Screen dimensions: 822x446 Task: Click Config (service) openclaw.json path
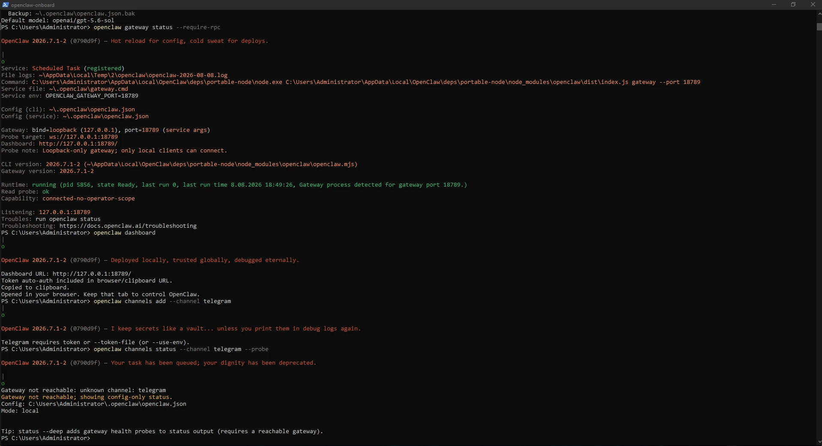point(106,116)
